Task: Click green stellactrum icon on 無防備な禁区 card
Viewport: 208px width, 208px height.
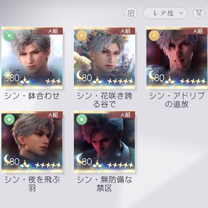Action: pyautogui.click(x=82, y=119)
